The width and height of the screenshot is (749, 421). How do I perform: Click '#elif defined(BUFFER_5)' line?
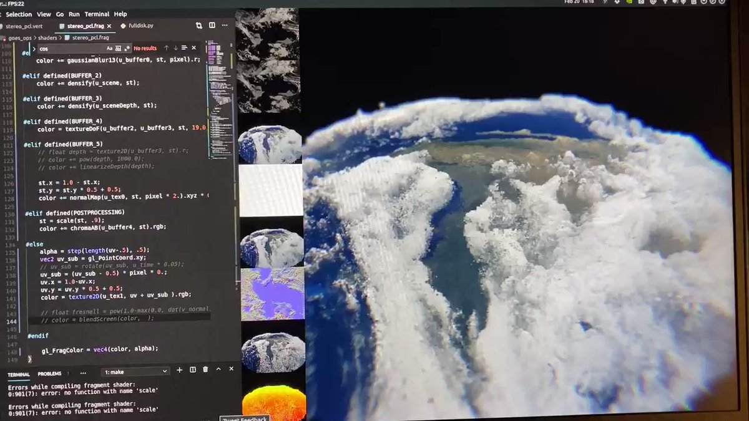click(x=62, y=144)
